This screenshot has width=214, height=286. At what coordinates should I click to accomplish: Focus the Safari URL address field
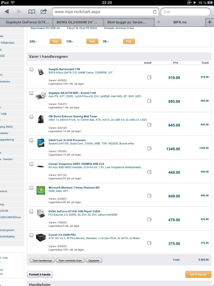point(106,12)
